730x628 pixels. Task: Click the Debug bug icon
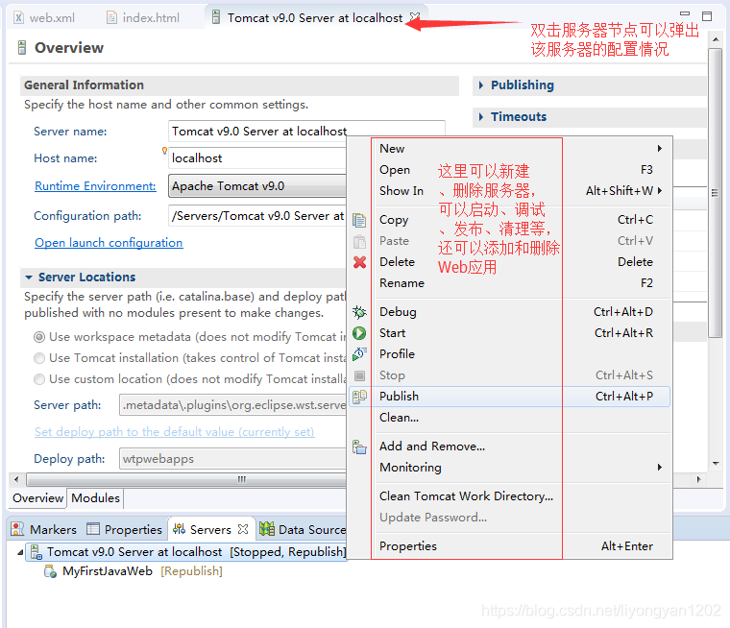[359, 312]
